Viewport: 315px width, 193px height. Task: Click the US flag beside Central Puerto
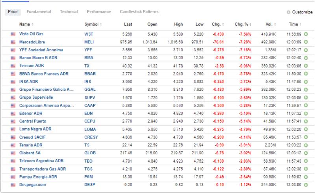[13, 121]
